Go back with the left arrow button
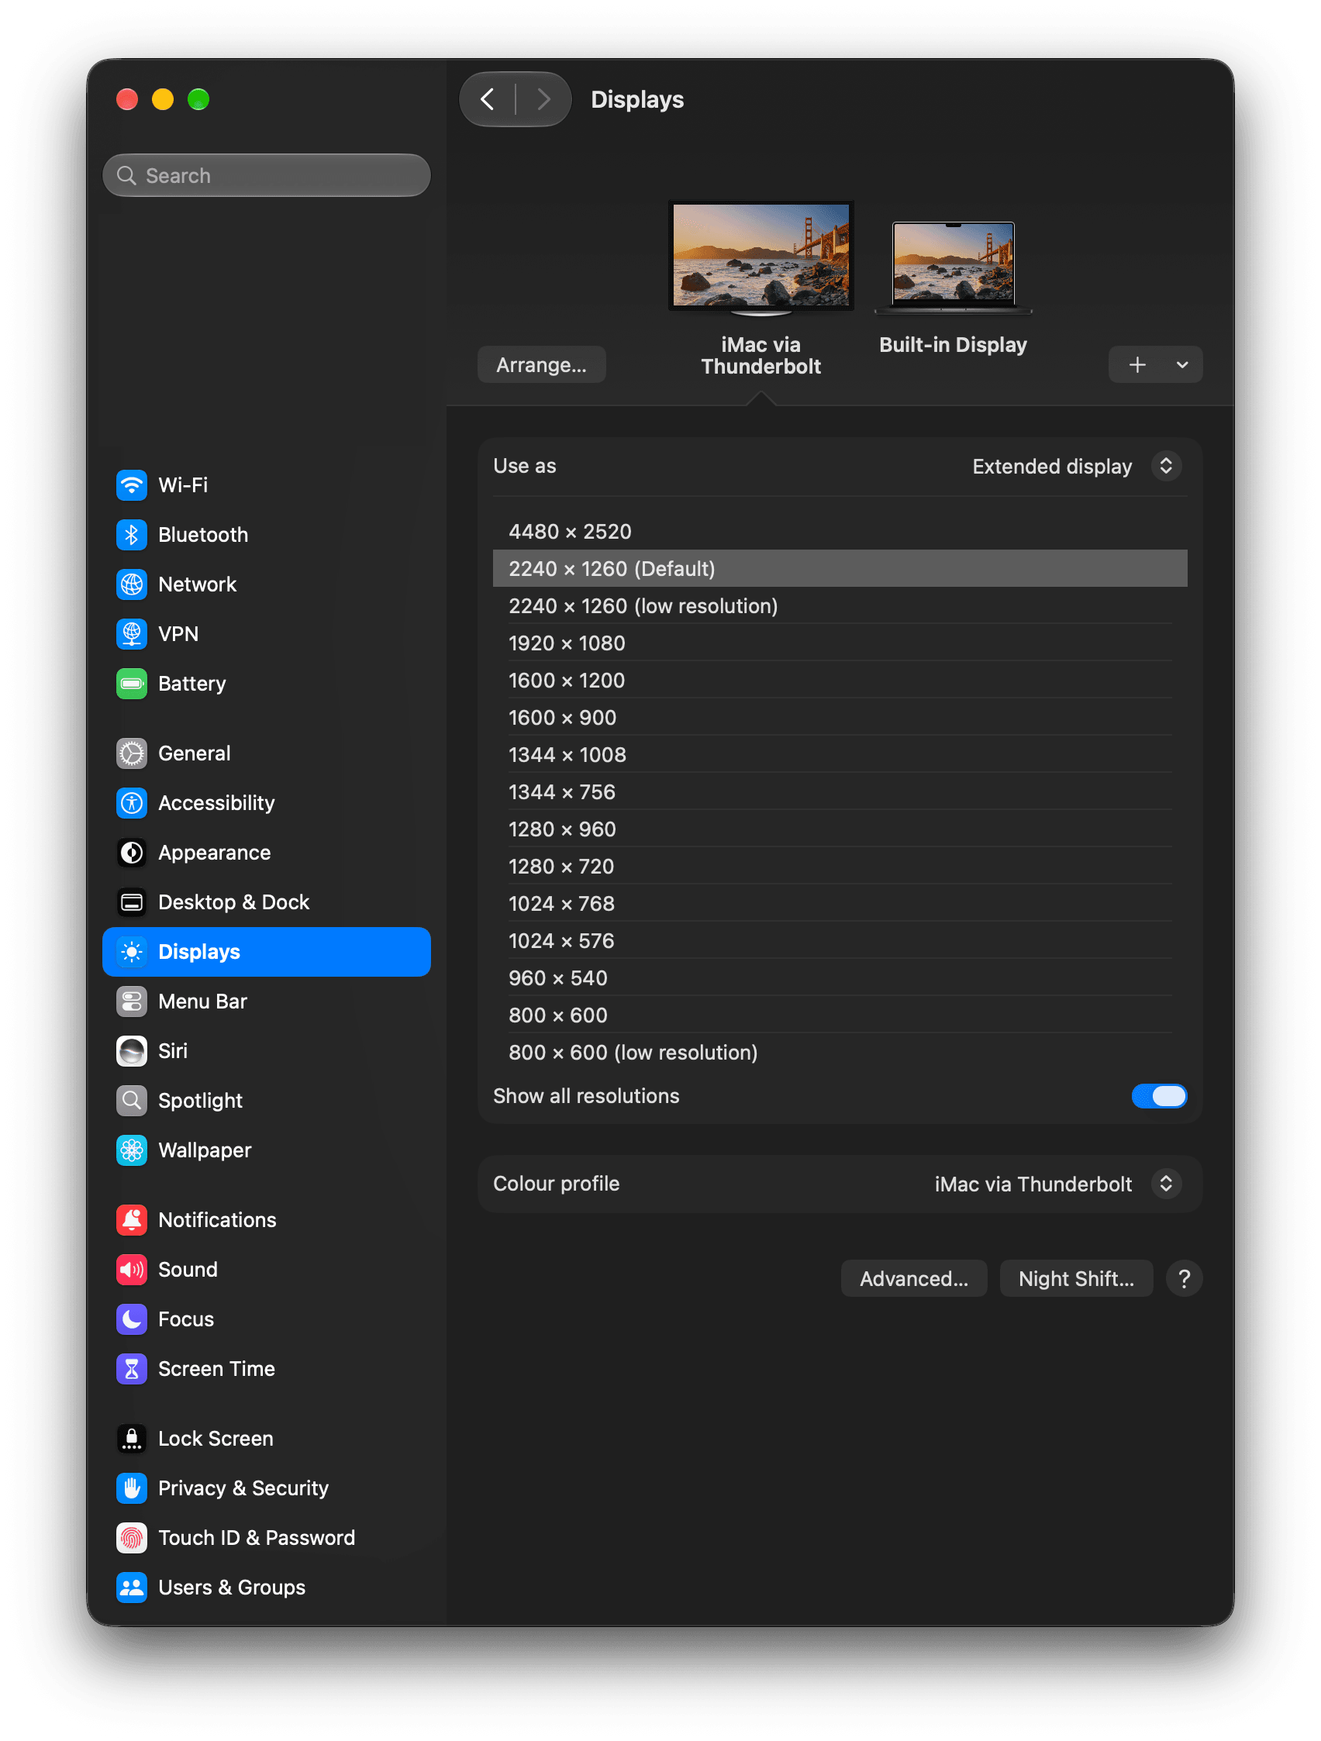Viewport: 1321px width, 1741px height. (x=488, y=99)
